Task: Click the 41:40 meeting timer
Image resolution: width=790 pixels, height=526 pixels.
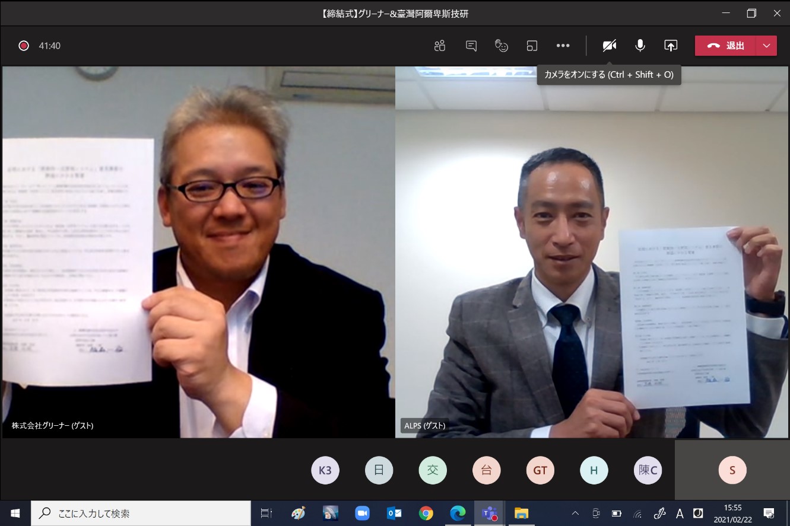Action: pos(50,46)
